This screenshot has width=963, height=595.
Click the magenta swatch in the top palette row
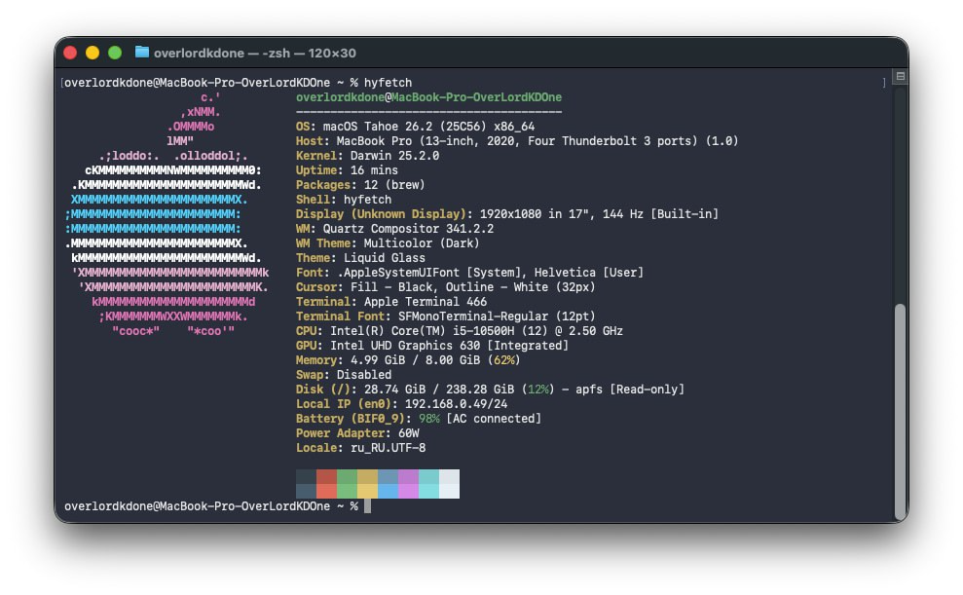click(x=408, y=476)
